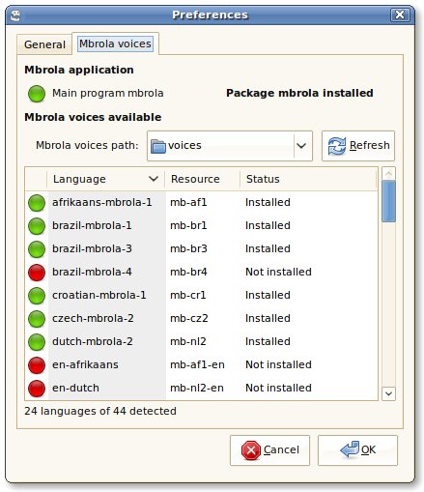Click the scrollbar up arrow
The width and height of the screenshot is (424, 492).
click(x=388, y=174)
